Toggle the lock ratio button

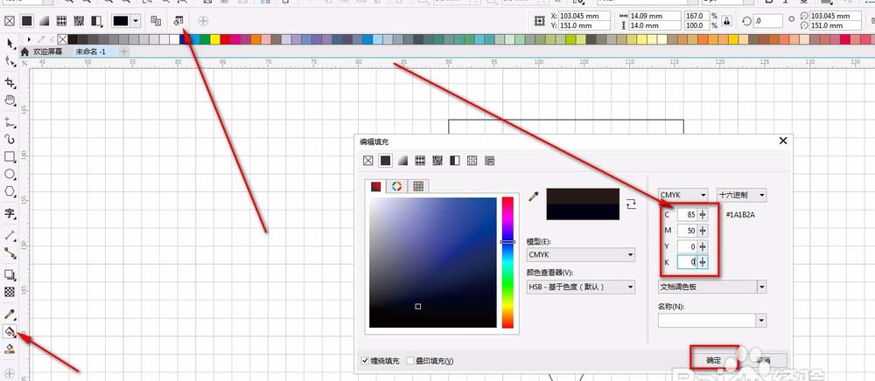[726, 21]
